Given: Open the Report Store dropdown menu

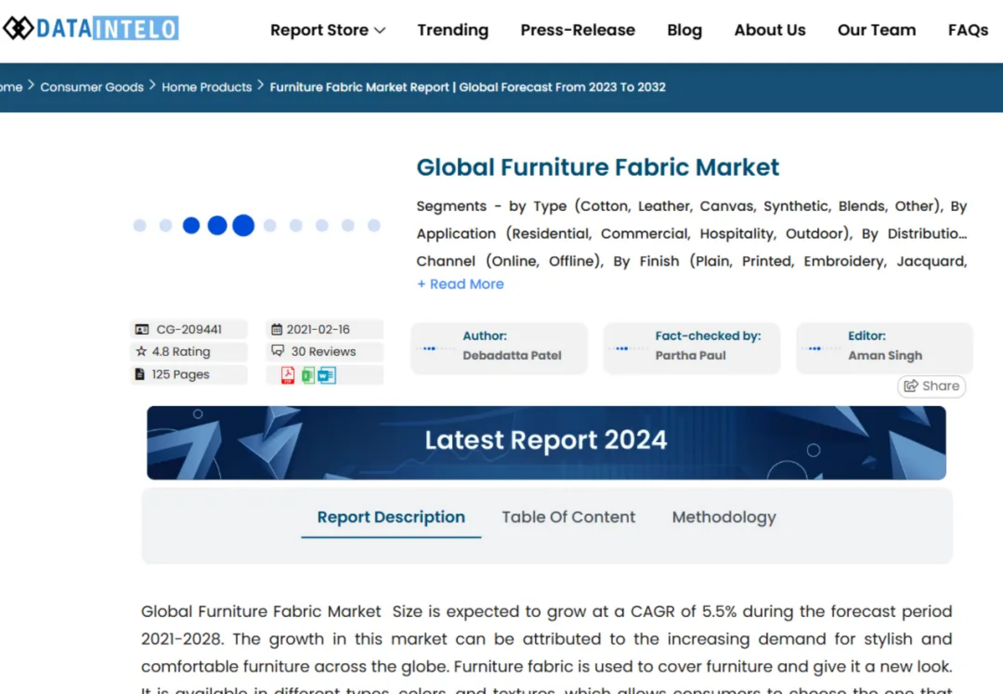Looking at the screenshot, I should point(328,30).
